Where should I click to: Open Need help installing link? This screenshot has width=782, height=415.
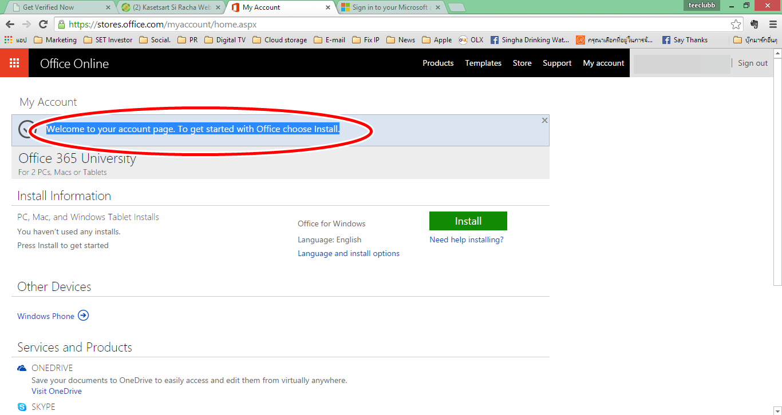467,240
